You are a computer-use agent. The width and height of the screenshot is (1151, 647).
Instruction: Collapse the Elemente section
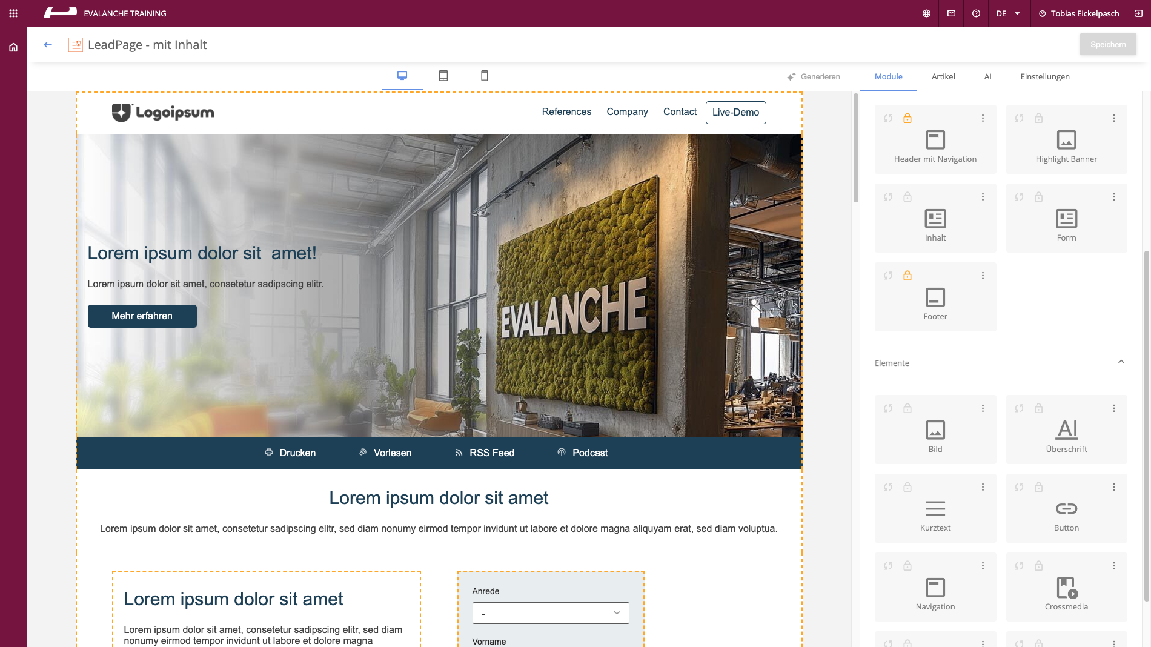(x=1121, y=362)
